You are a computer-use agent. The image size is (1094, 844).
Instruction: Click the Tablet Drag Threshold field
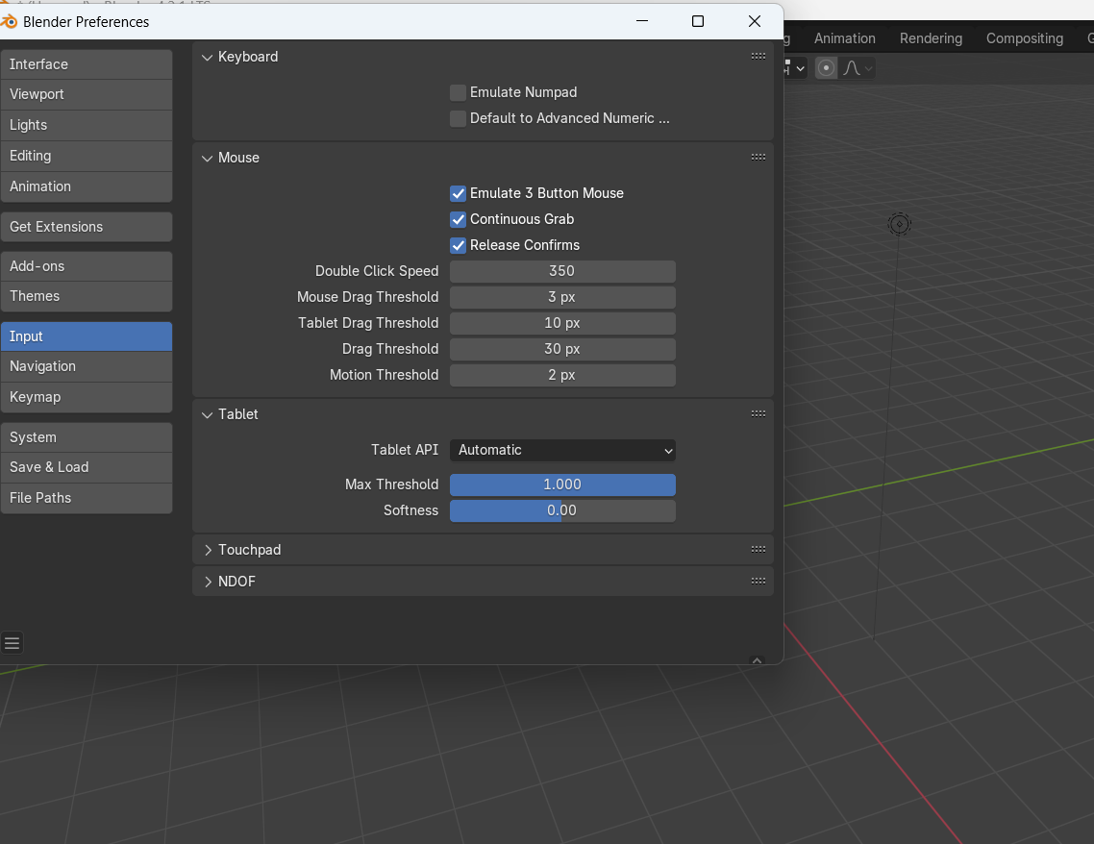click(562, 323)
